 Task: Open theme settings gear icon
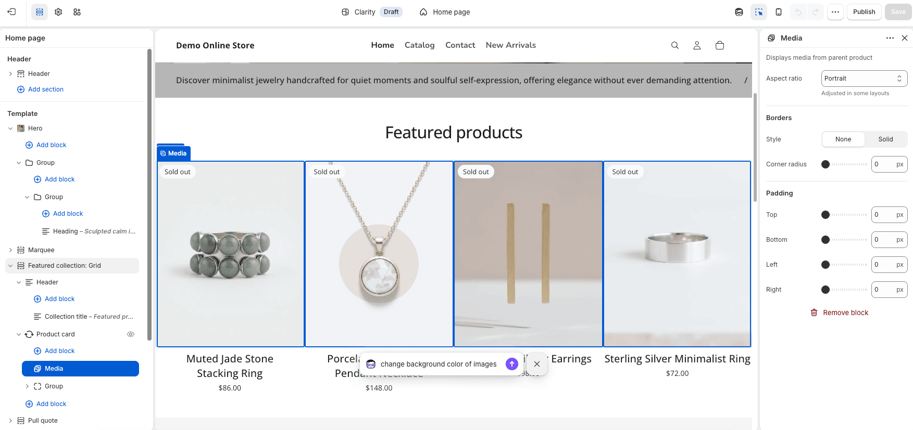coord(58,12)
